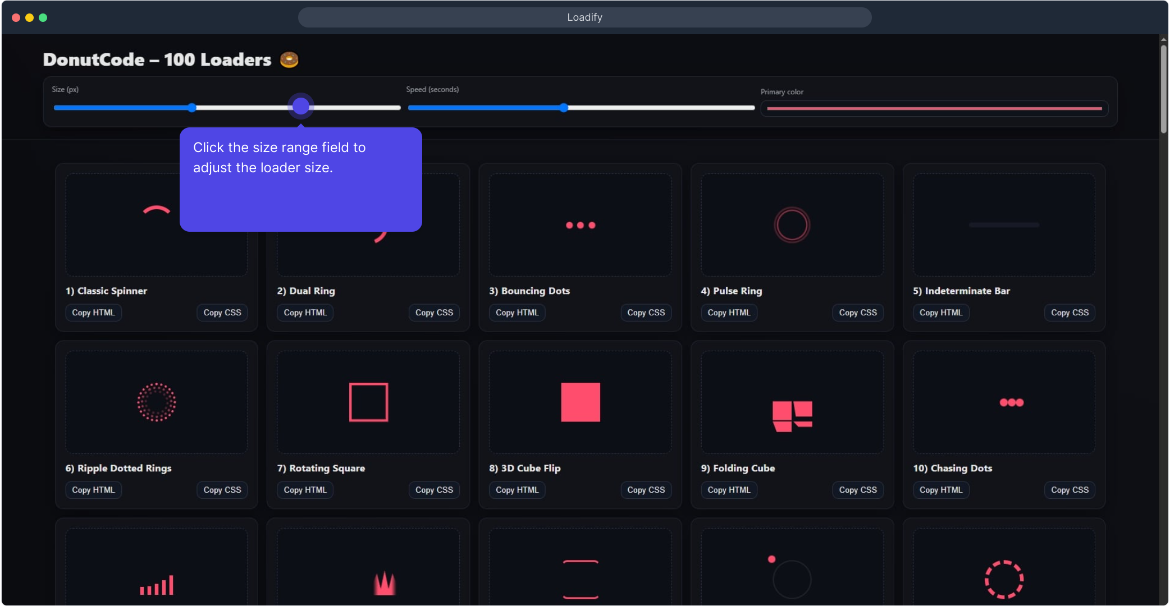Click the donut emoji next to the heading

[x=289, y=59]
